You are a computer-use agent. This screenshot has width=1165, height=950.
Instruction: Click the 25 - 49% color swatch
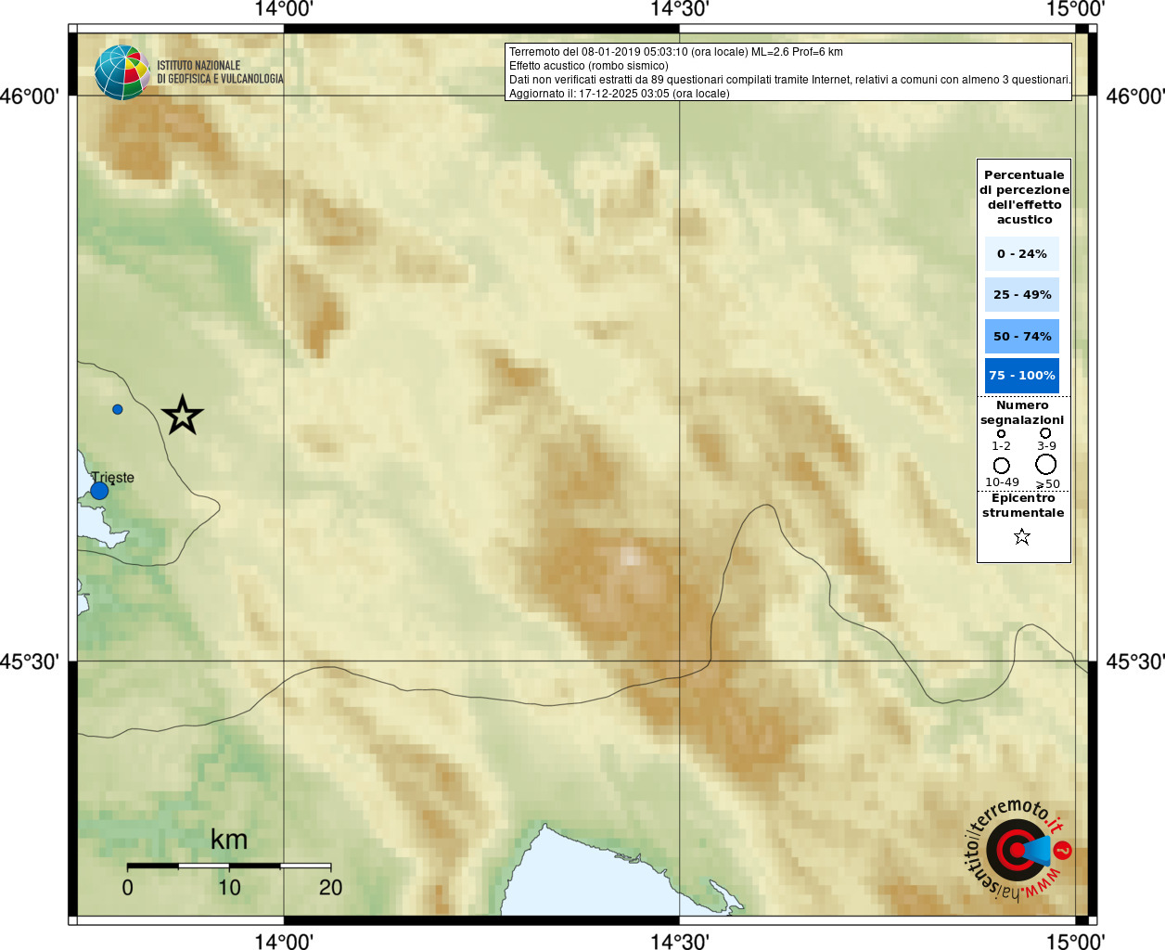coord(1022,294)
